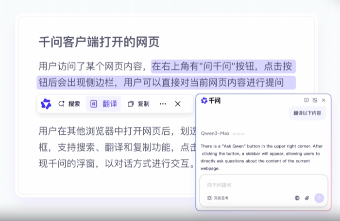Click the 翻译以下内容 message bubble
Screen dimensions: 340x221
307,113
